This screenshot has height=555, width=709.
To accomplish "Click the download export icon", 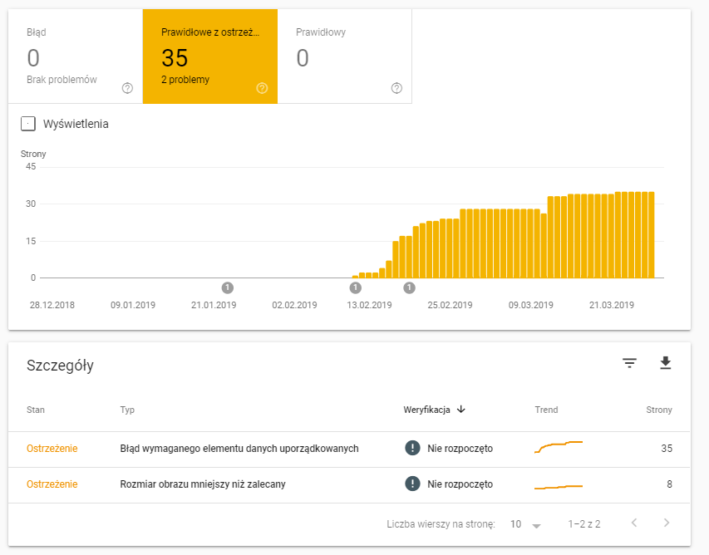I will click(665, 363).
